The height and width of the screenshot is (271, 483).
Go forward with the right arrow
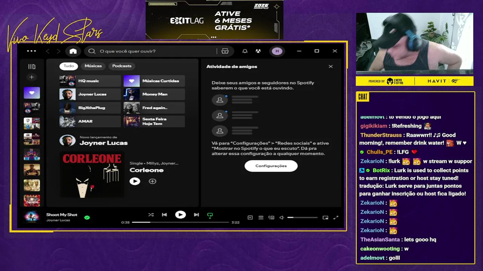(58, 51)
